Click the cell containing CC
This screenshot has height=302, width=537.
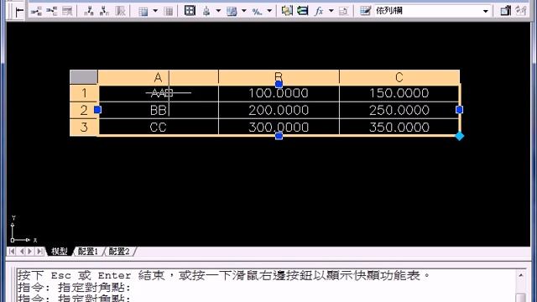pos(159,128)
